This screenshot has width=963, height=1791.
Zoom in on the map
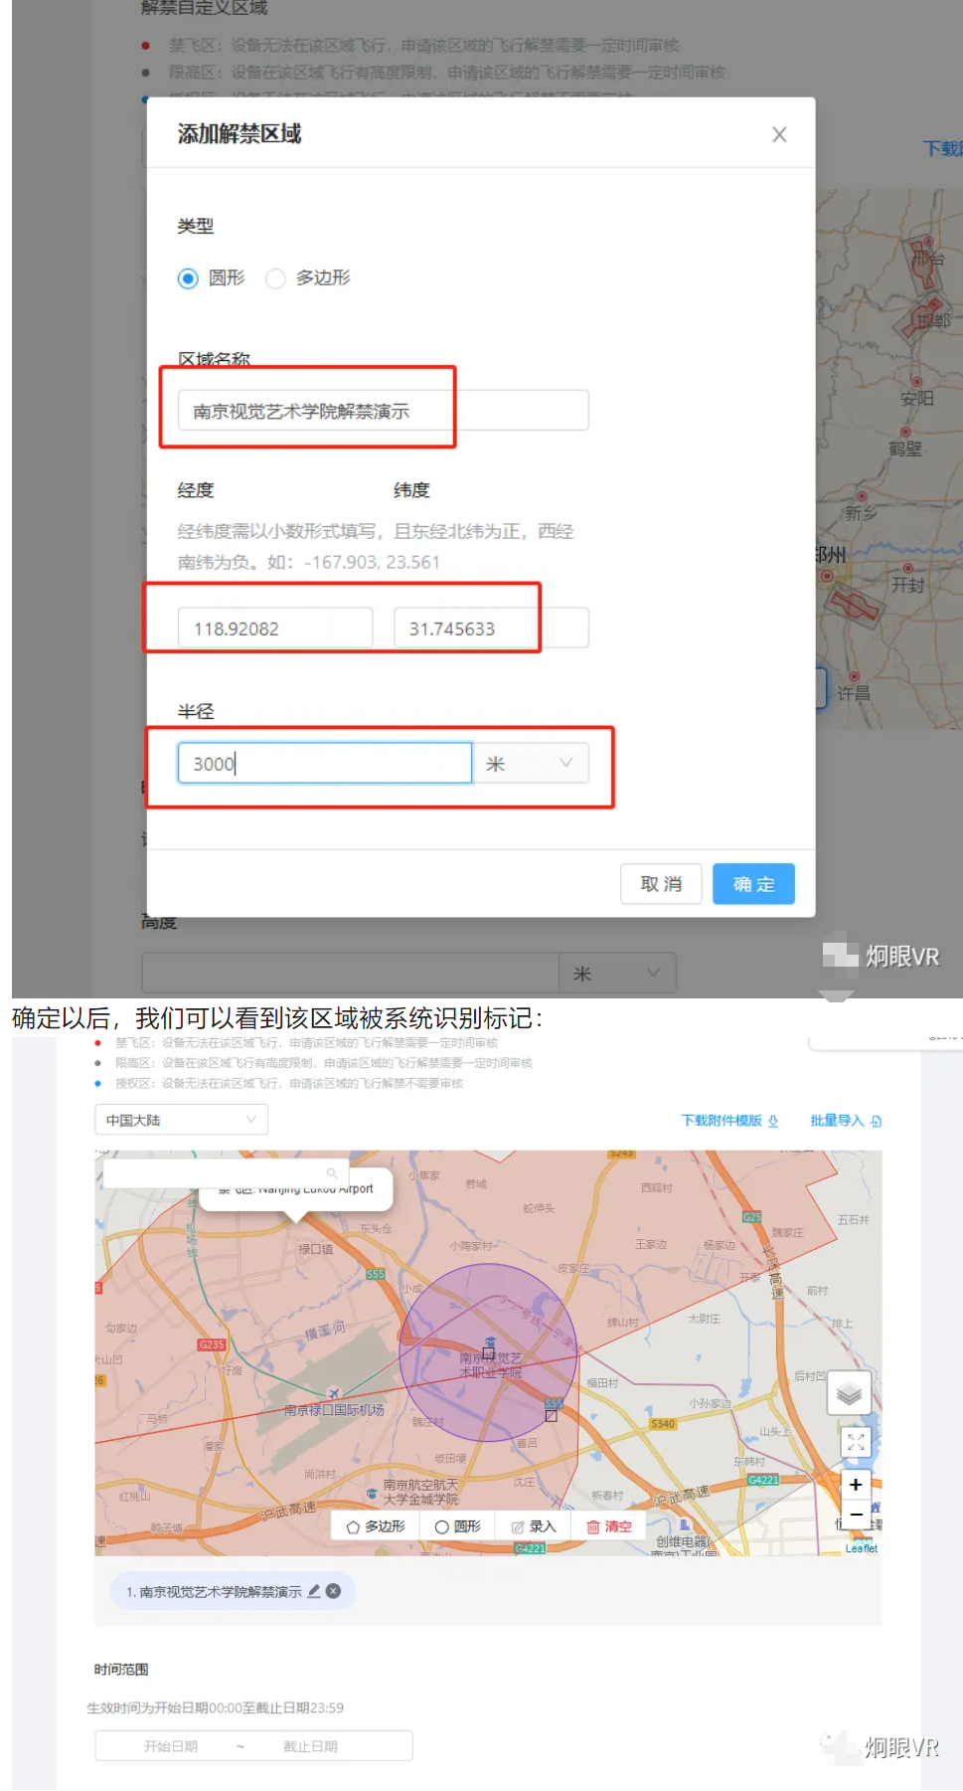tap(855, 1485)
